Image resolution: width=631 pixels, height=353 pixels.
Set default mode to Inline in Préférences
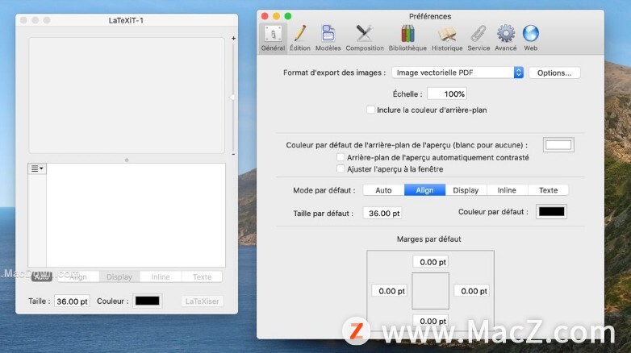click(x=507, y=190)
